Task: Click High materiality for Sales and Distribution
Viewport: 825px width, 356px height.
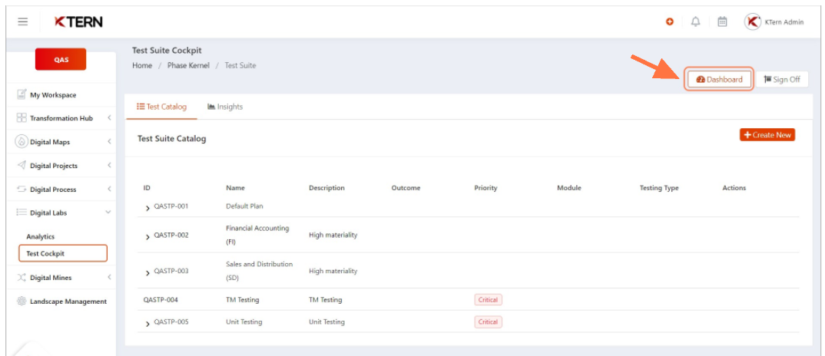Action: [x=333, y=271]
